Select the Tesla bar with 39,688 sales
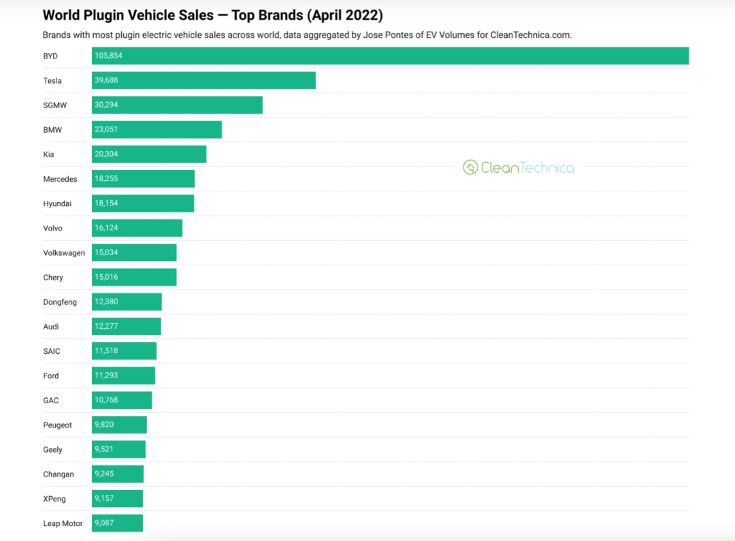 click(204, 80)
